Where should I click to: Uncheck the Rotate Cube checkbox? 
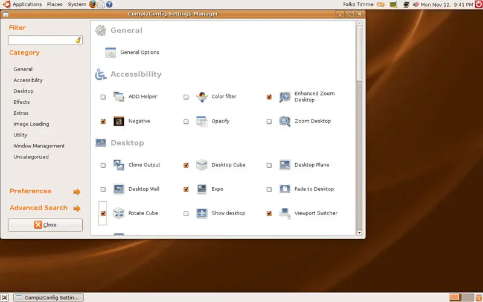[x=103, y=214]
